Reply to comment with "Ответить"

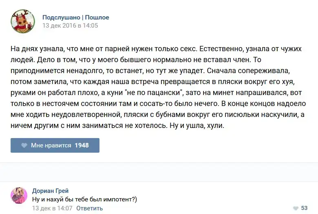click(89, 208)
